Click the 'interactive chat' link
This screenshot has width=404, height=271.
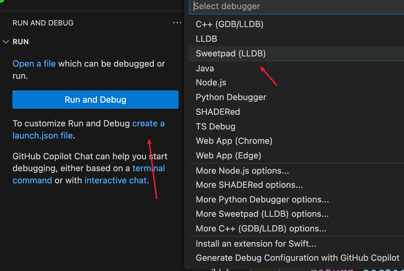tap(115, 181)
